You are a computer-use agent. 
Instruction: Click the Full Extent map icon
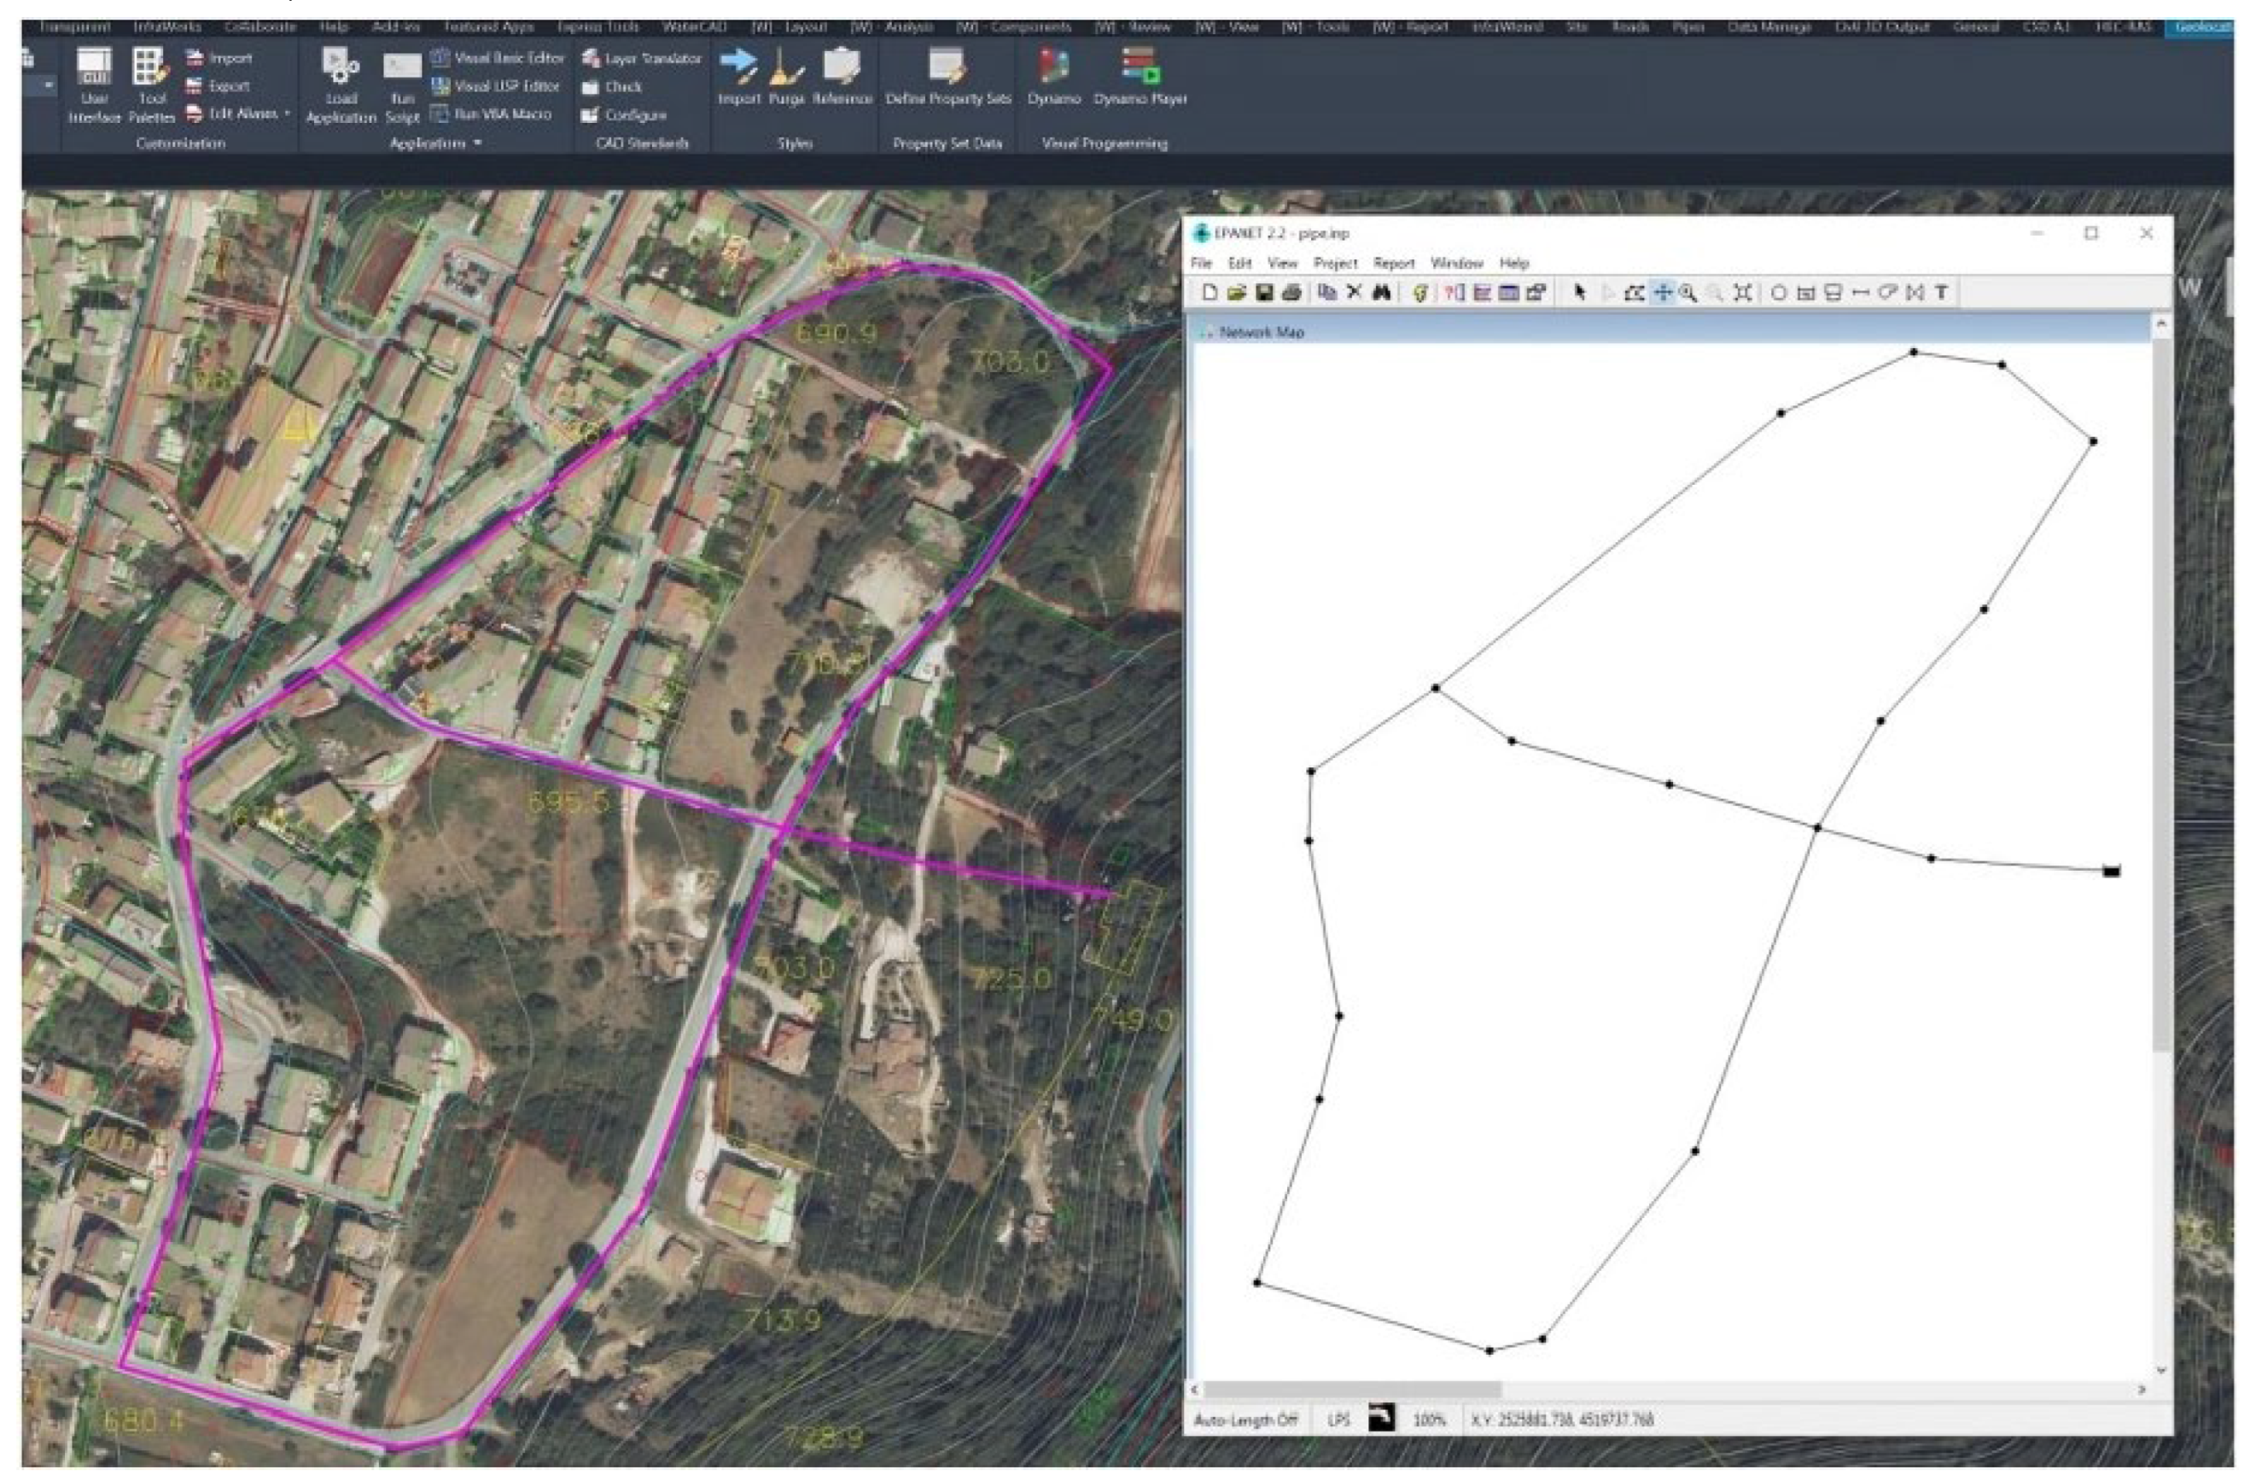(1743, 293)
